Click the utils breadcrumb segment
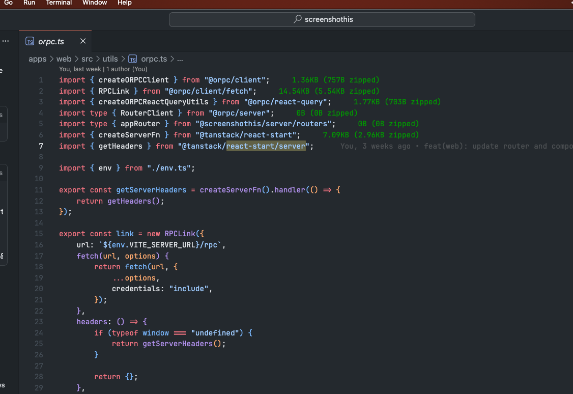The image size is (573, 394). 110,59
